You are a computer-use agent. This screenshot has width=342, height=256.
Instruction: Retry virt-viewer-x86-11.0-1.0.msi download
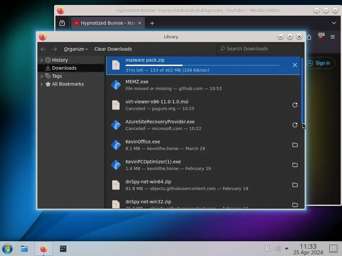pyautogui.click(x=295, y=105)
